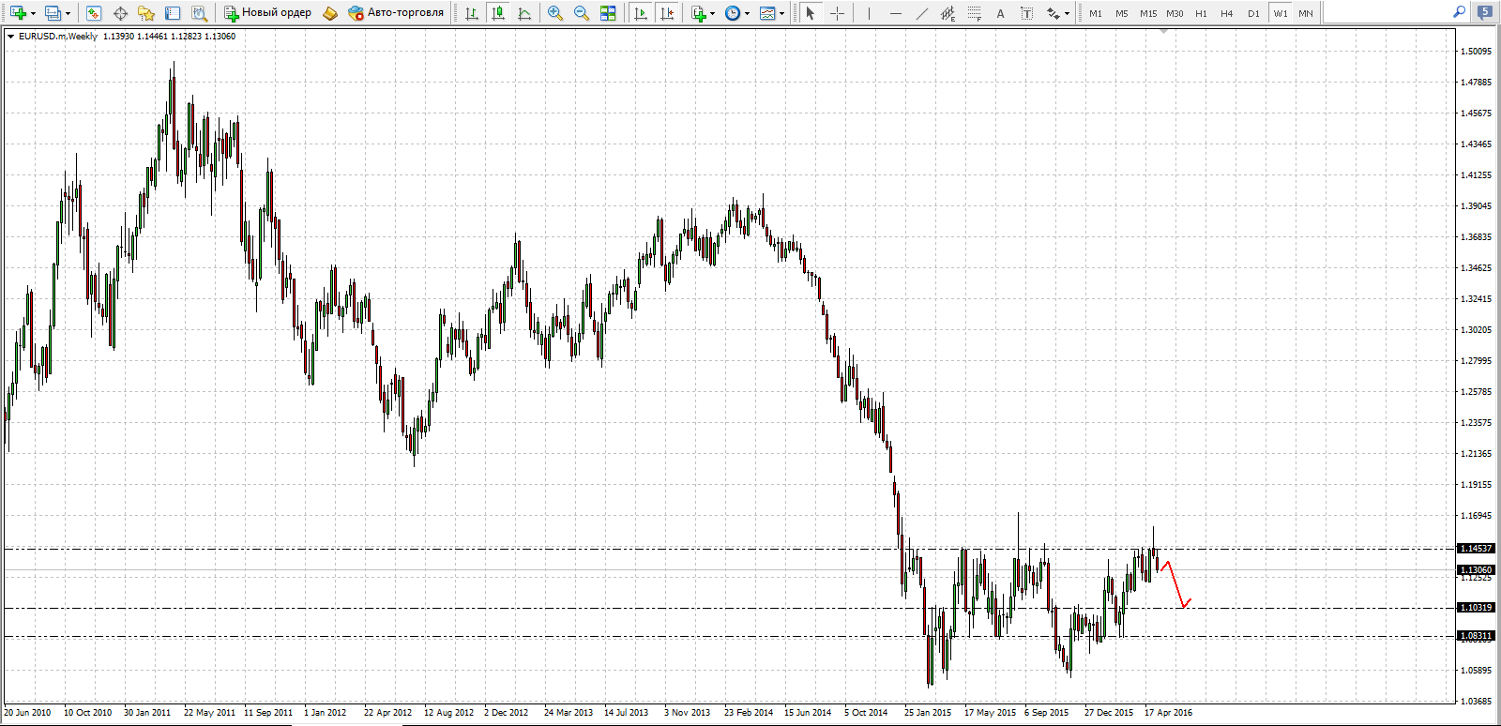This screenshot has height=726, width=1501.
Task: Draw a trendline with the diagonal line tool
Action: pos(921,13)
